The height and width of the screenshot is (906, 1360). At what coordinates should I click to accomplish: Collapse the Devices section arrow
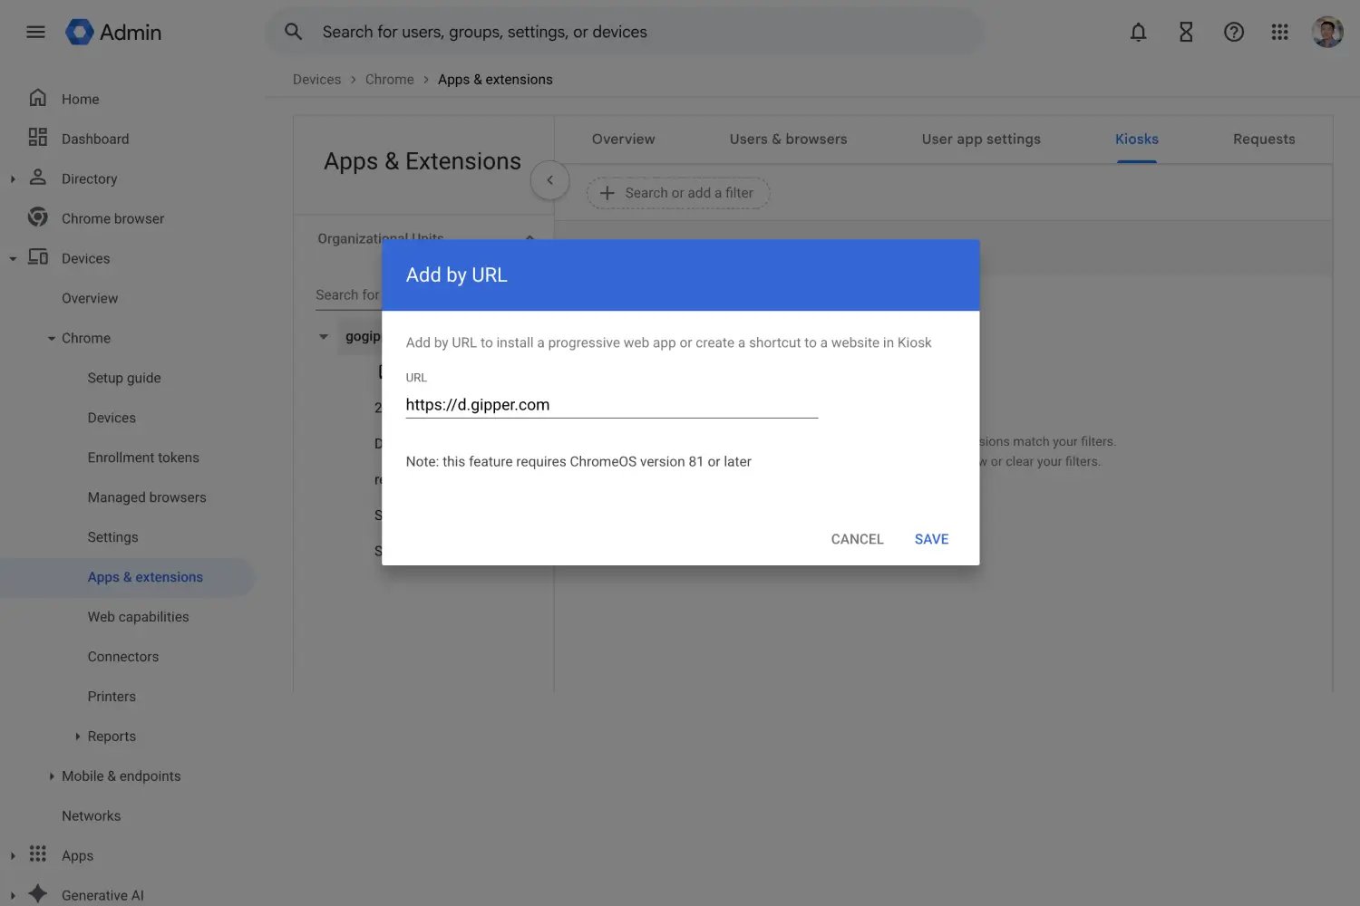pos(13,259)
